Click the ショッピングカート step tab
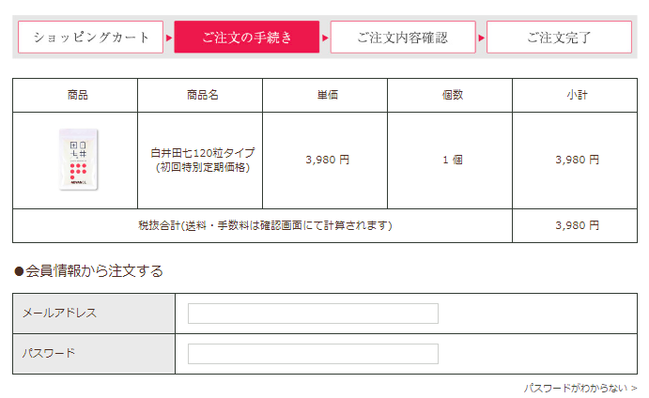 coord(91,38)
